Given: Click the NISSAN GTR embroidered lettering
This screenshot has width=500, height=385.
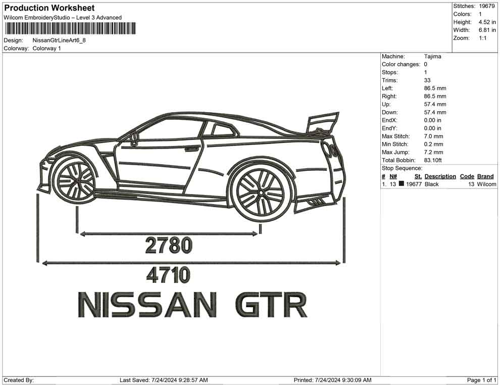Looking at the screenshot, I should coord(192,303).
